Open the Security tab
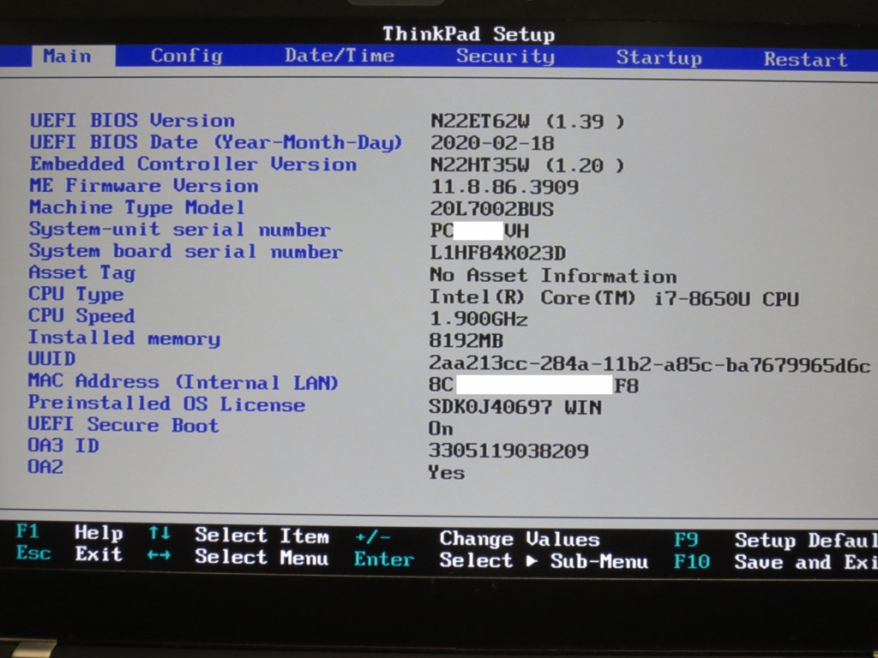This screenshot has width=878, height=658. click(505, 56)
